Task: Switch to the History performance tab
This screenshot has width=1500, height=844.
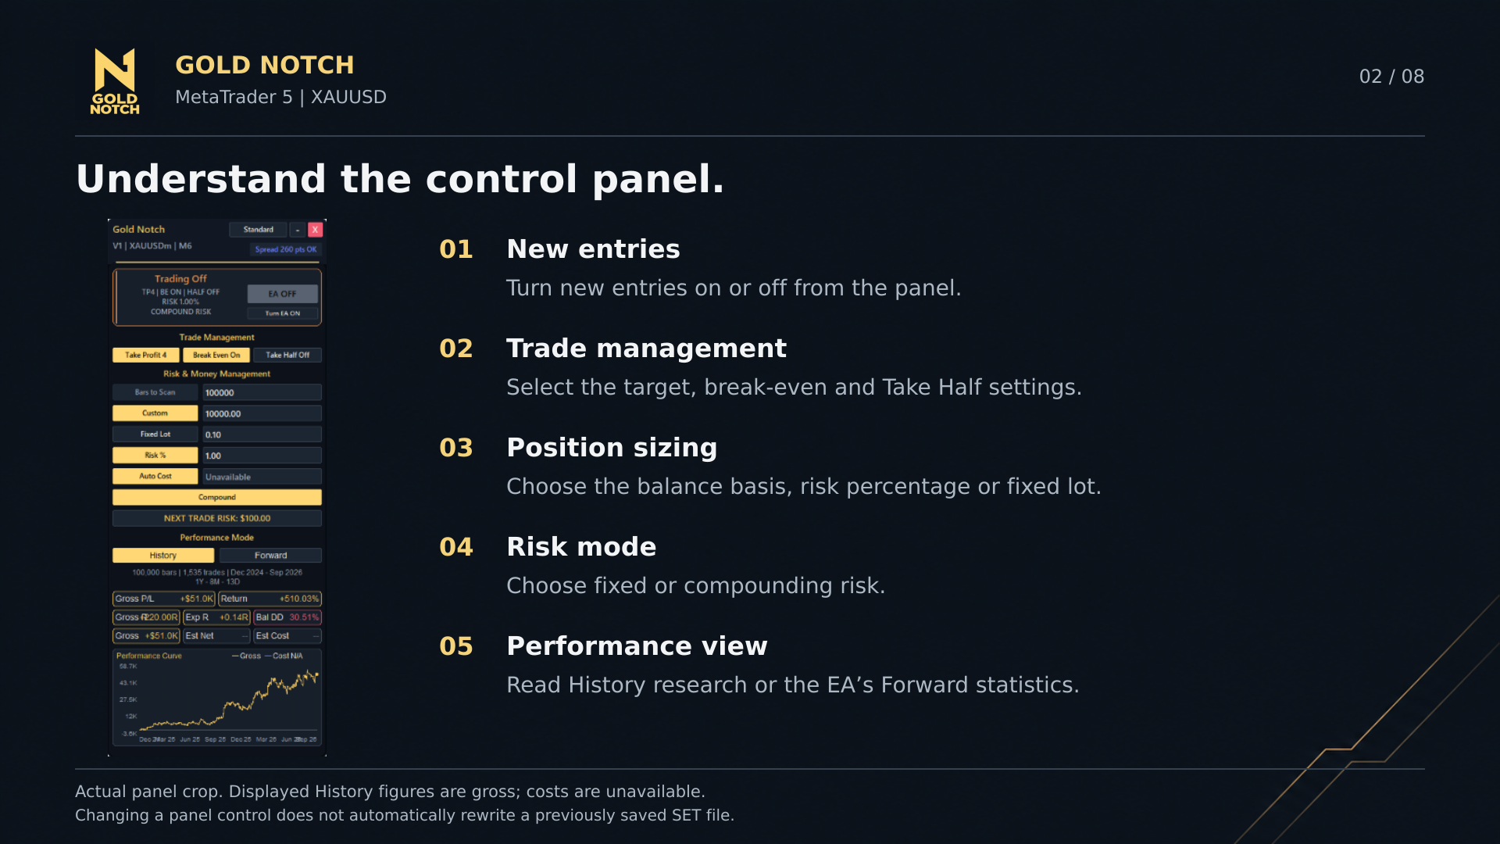Action: tap(163, 556)
